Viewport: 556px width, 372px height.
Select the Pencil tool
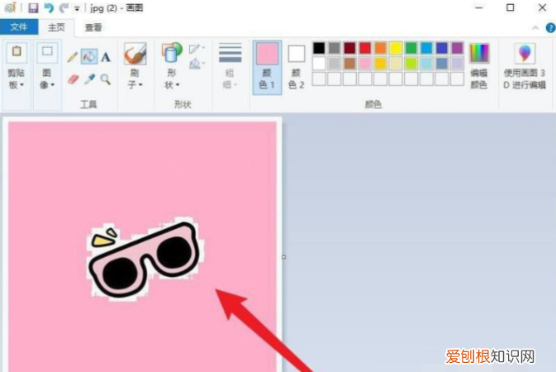click(x=73, y=57)
